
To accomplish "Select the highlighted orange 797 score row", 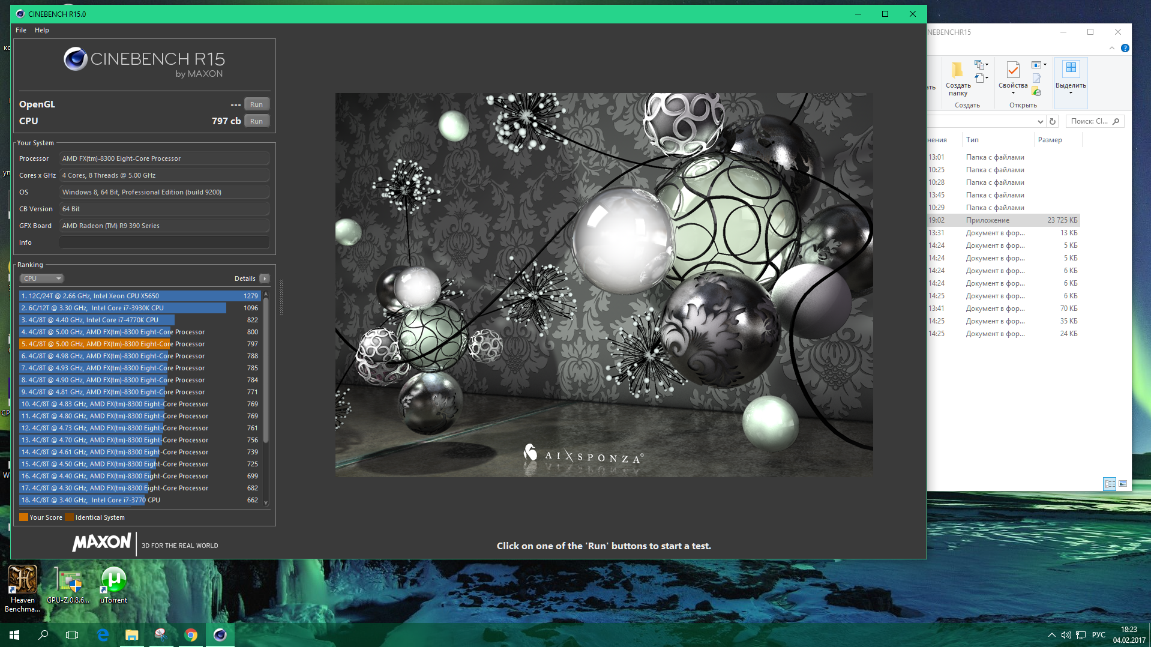I will pyautogui.click(x=139, y=344).
